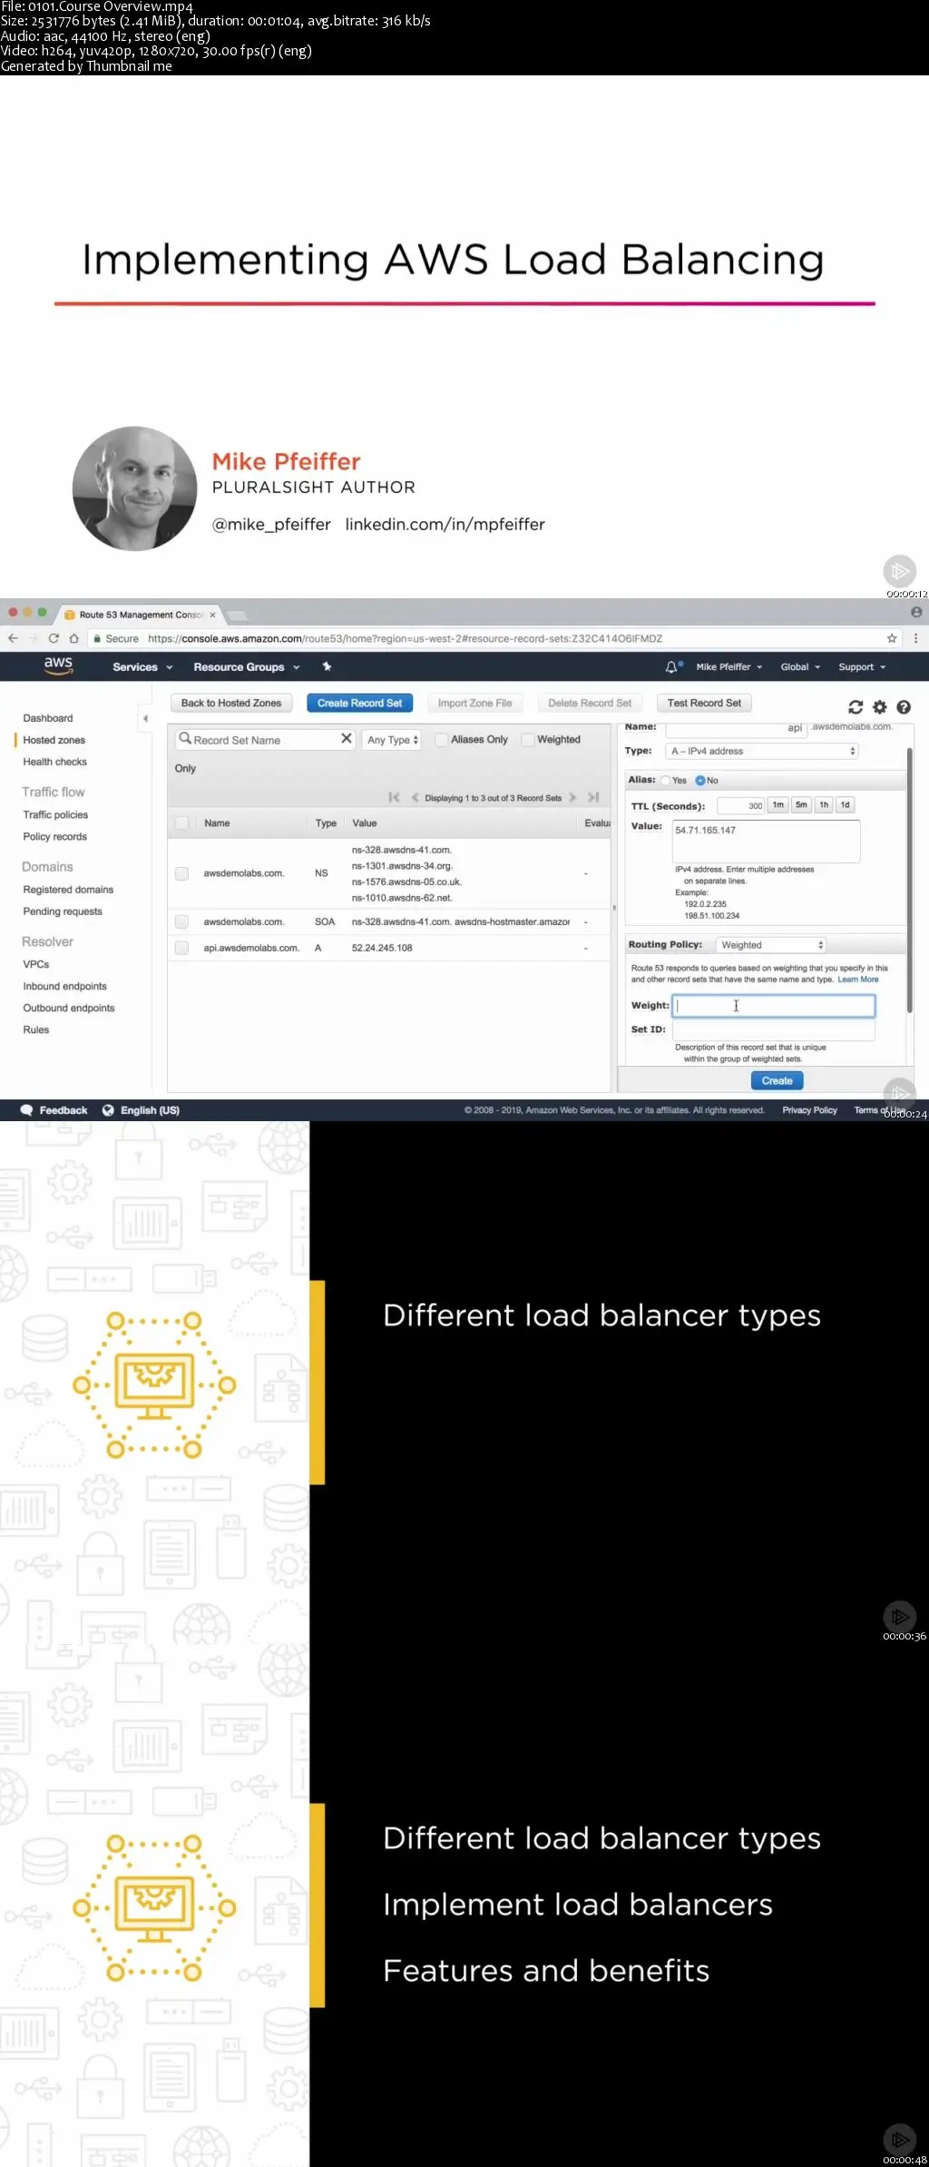Expand the Mike Pfeiffer account menu
929x2167 pixels.
(x=729, y=666)
